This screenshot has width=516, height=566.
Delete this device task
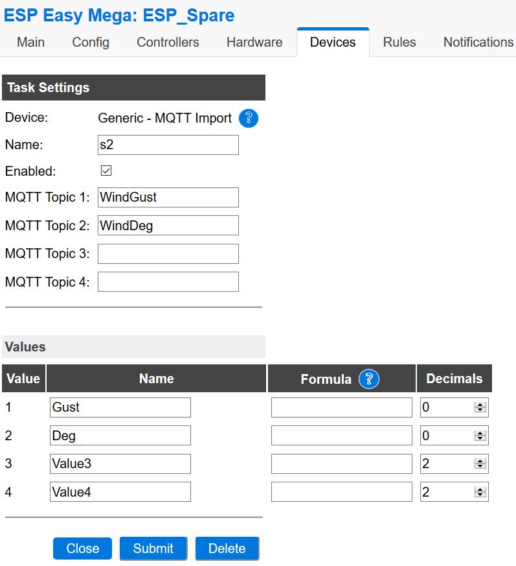click(x=227, y=548)
